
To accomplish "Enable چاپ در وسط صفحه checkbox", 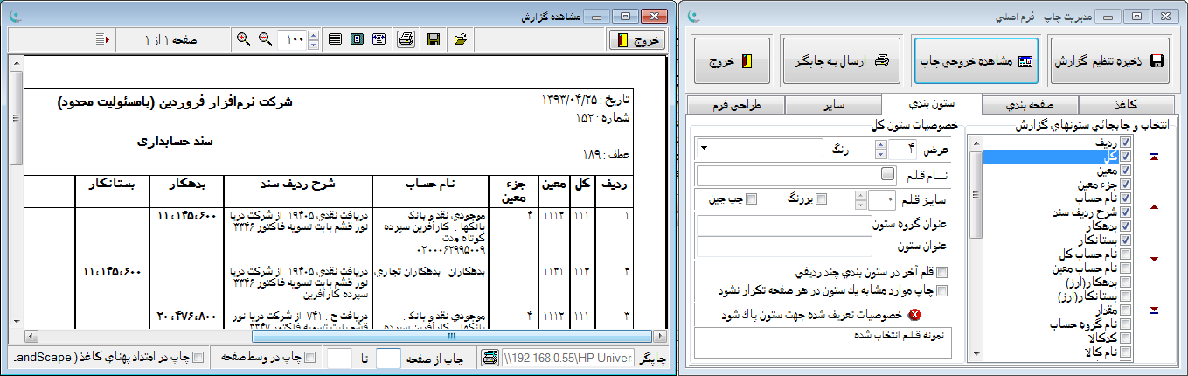I will 309,358.
